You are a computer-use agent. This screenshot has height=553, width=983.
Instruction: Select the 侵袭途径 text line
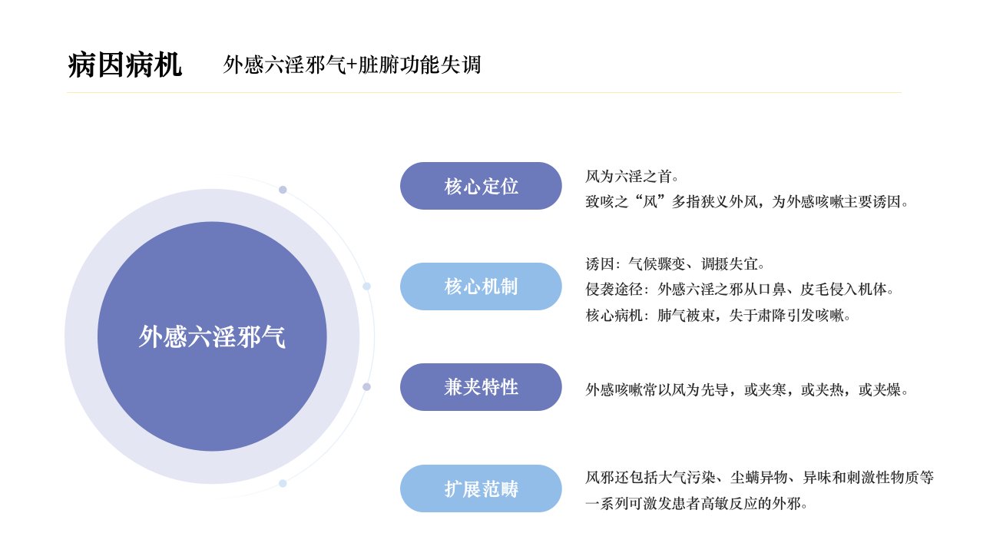tap(740, 290)
